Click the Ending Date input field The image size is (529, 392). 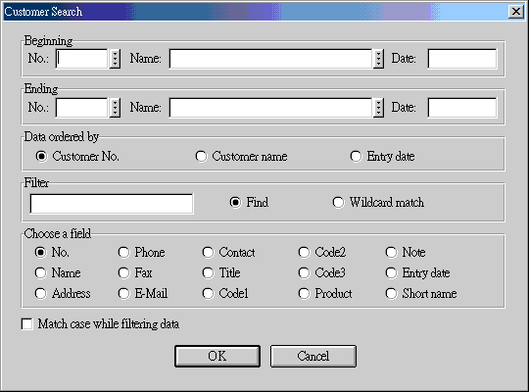coord(462,108)
